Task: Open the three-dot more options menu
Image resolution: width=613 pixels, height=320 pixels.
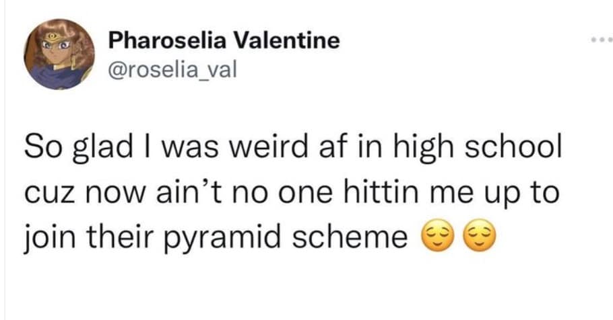Action: click(598, 38)
